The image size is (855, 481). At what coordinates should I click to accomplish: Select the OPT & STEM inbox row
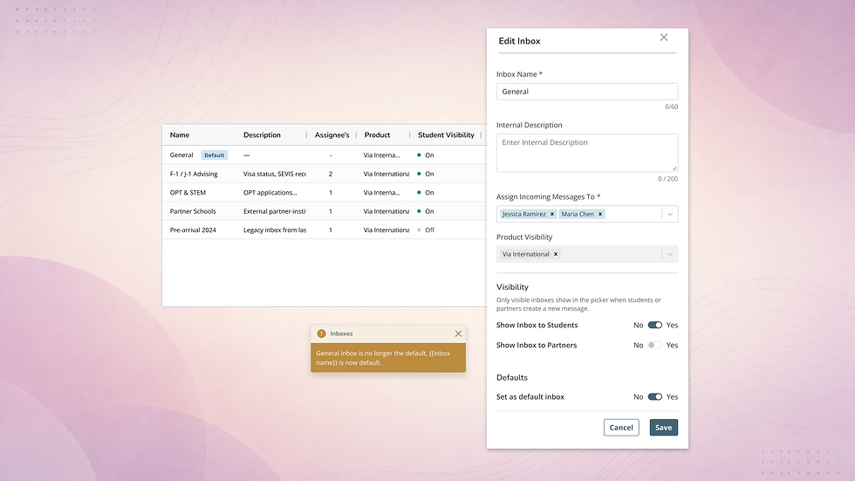(x=324, y=193)
